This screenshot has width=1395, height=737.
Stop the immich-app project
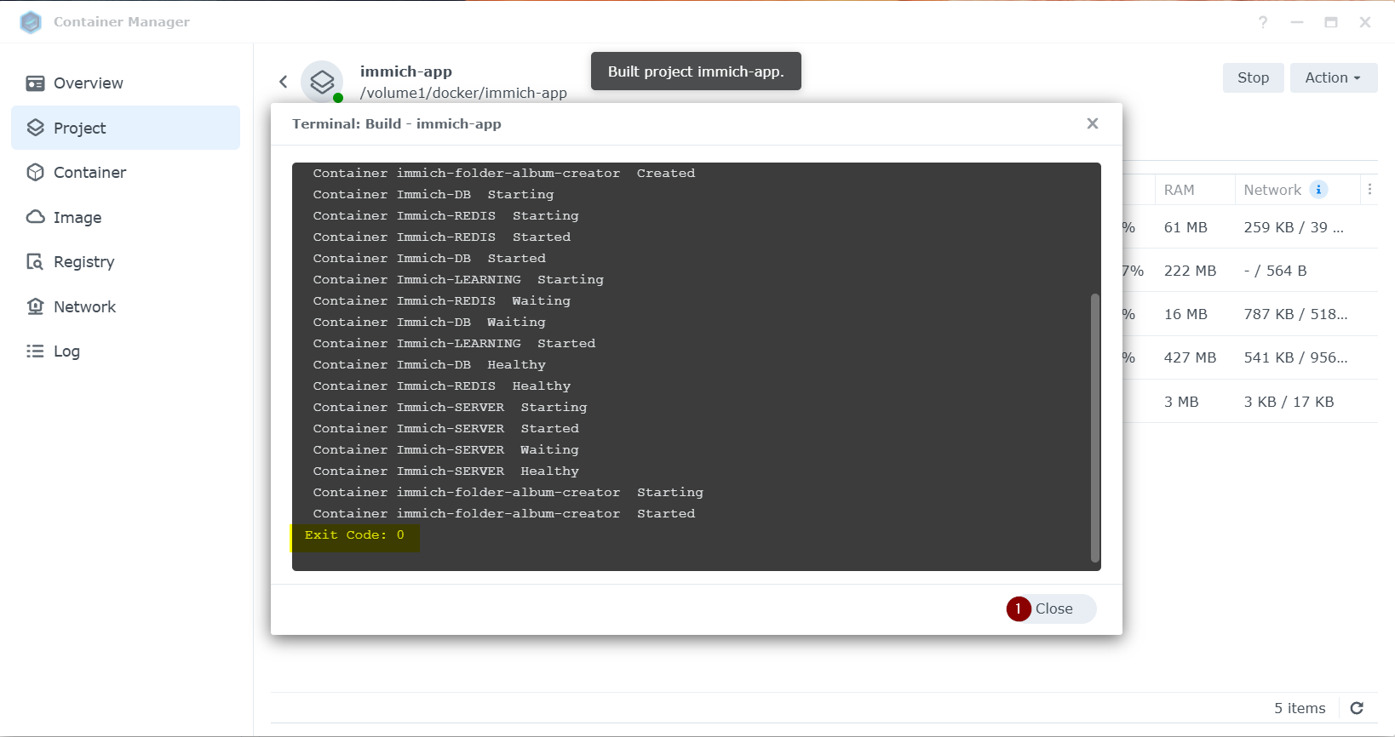pyautogui.click(x=1254, y=77)
